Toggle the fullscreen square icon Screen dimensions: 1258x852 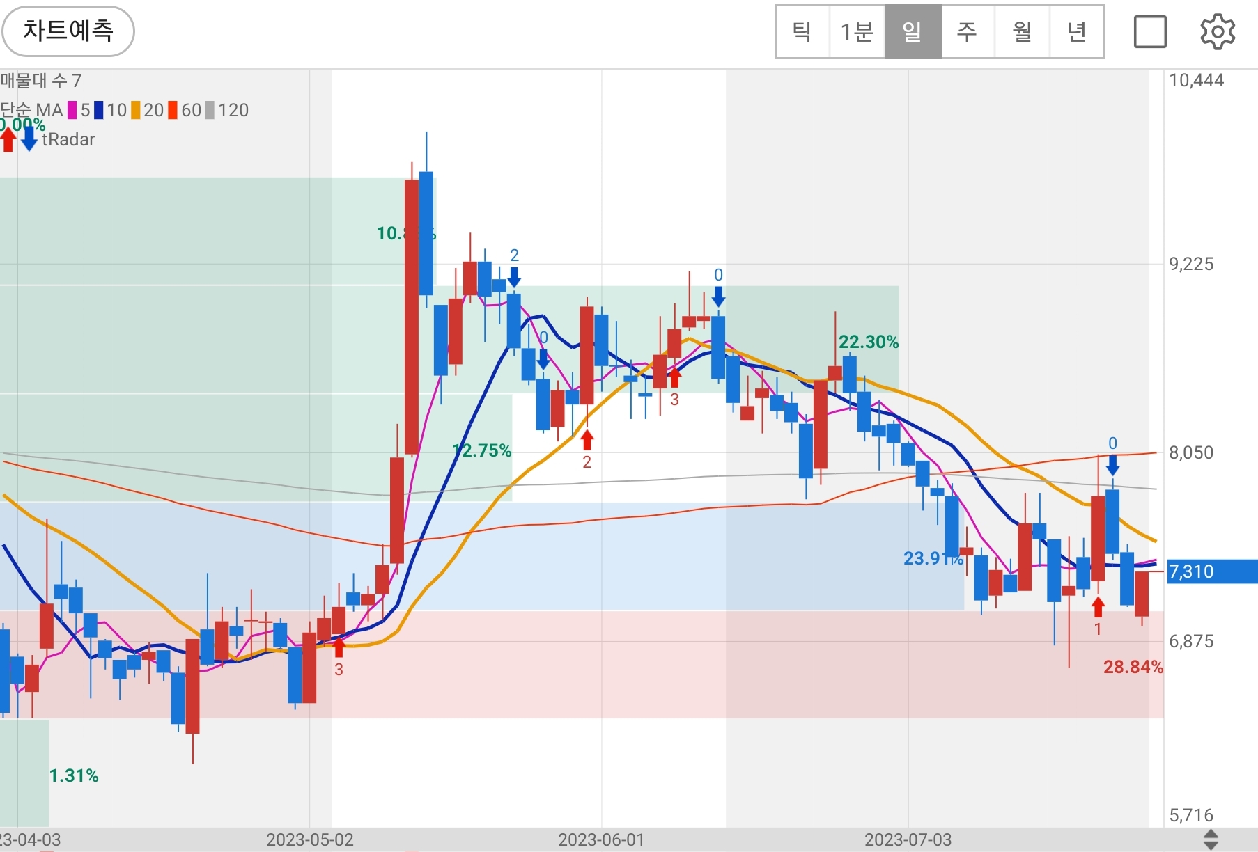click(1150, 31)
